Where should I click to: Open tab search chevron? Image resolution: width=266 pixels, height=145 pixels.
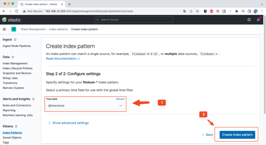click(262, 4)
